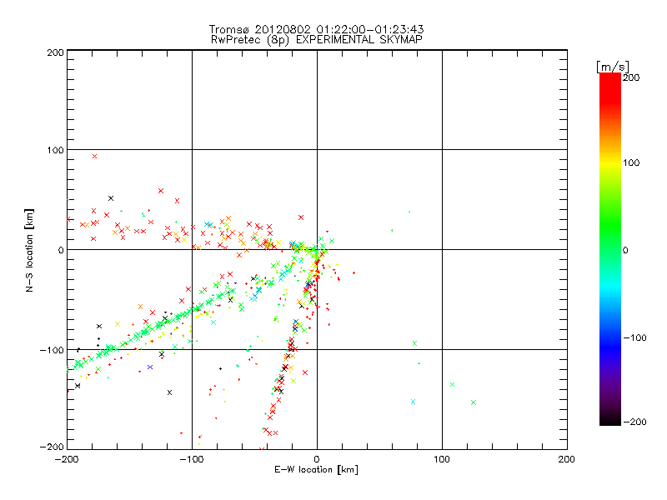The image size is (667, 500).
Task: Click the x-axis tick label "-100"
Action: [192, 460]
